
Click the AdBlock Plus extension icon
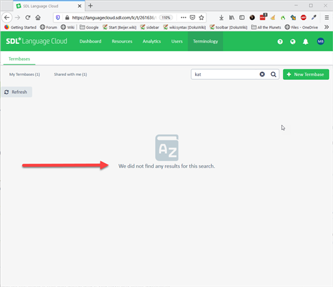(x=304, y=17)
